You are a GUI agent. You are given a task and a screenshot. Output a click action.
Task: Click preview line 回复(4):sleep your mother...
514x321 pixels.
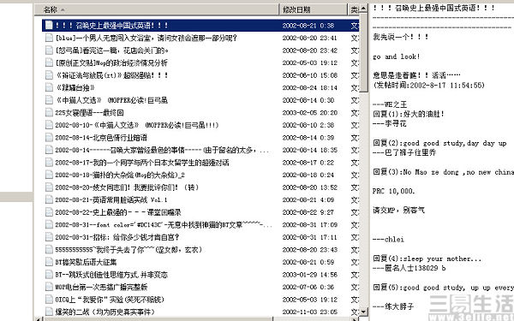[x=427, y=259]
